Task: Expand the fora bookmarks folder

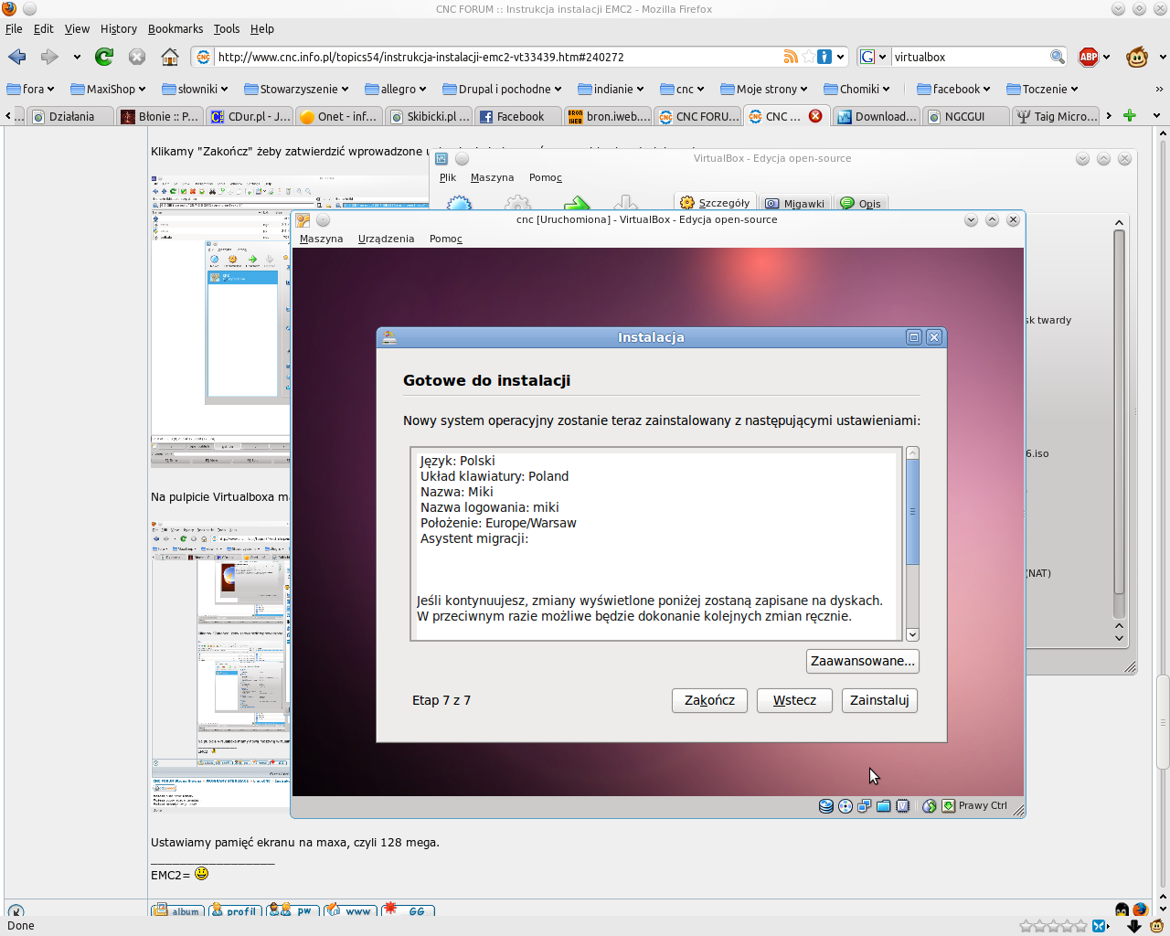Action: click(x=30, y=89)
